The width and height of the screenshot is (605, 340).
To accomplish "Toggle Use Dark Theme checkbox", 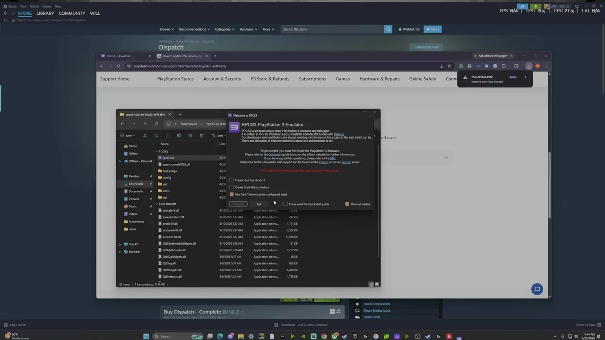I will coord(232,194).
